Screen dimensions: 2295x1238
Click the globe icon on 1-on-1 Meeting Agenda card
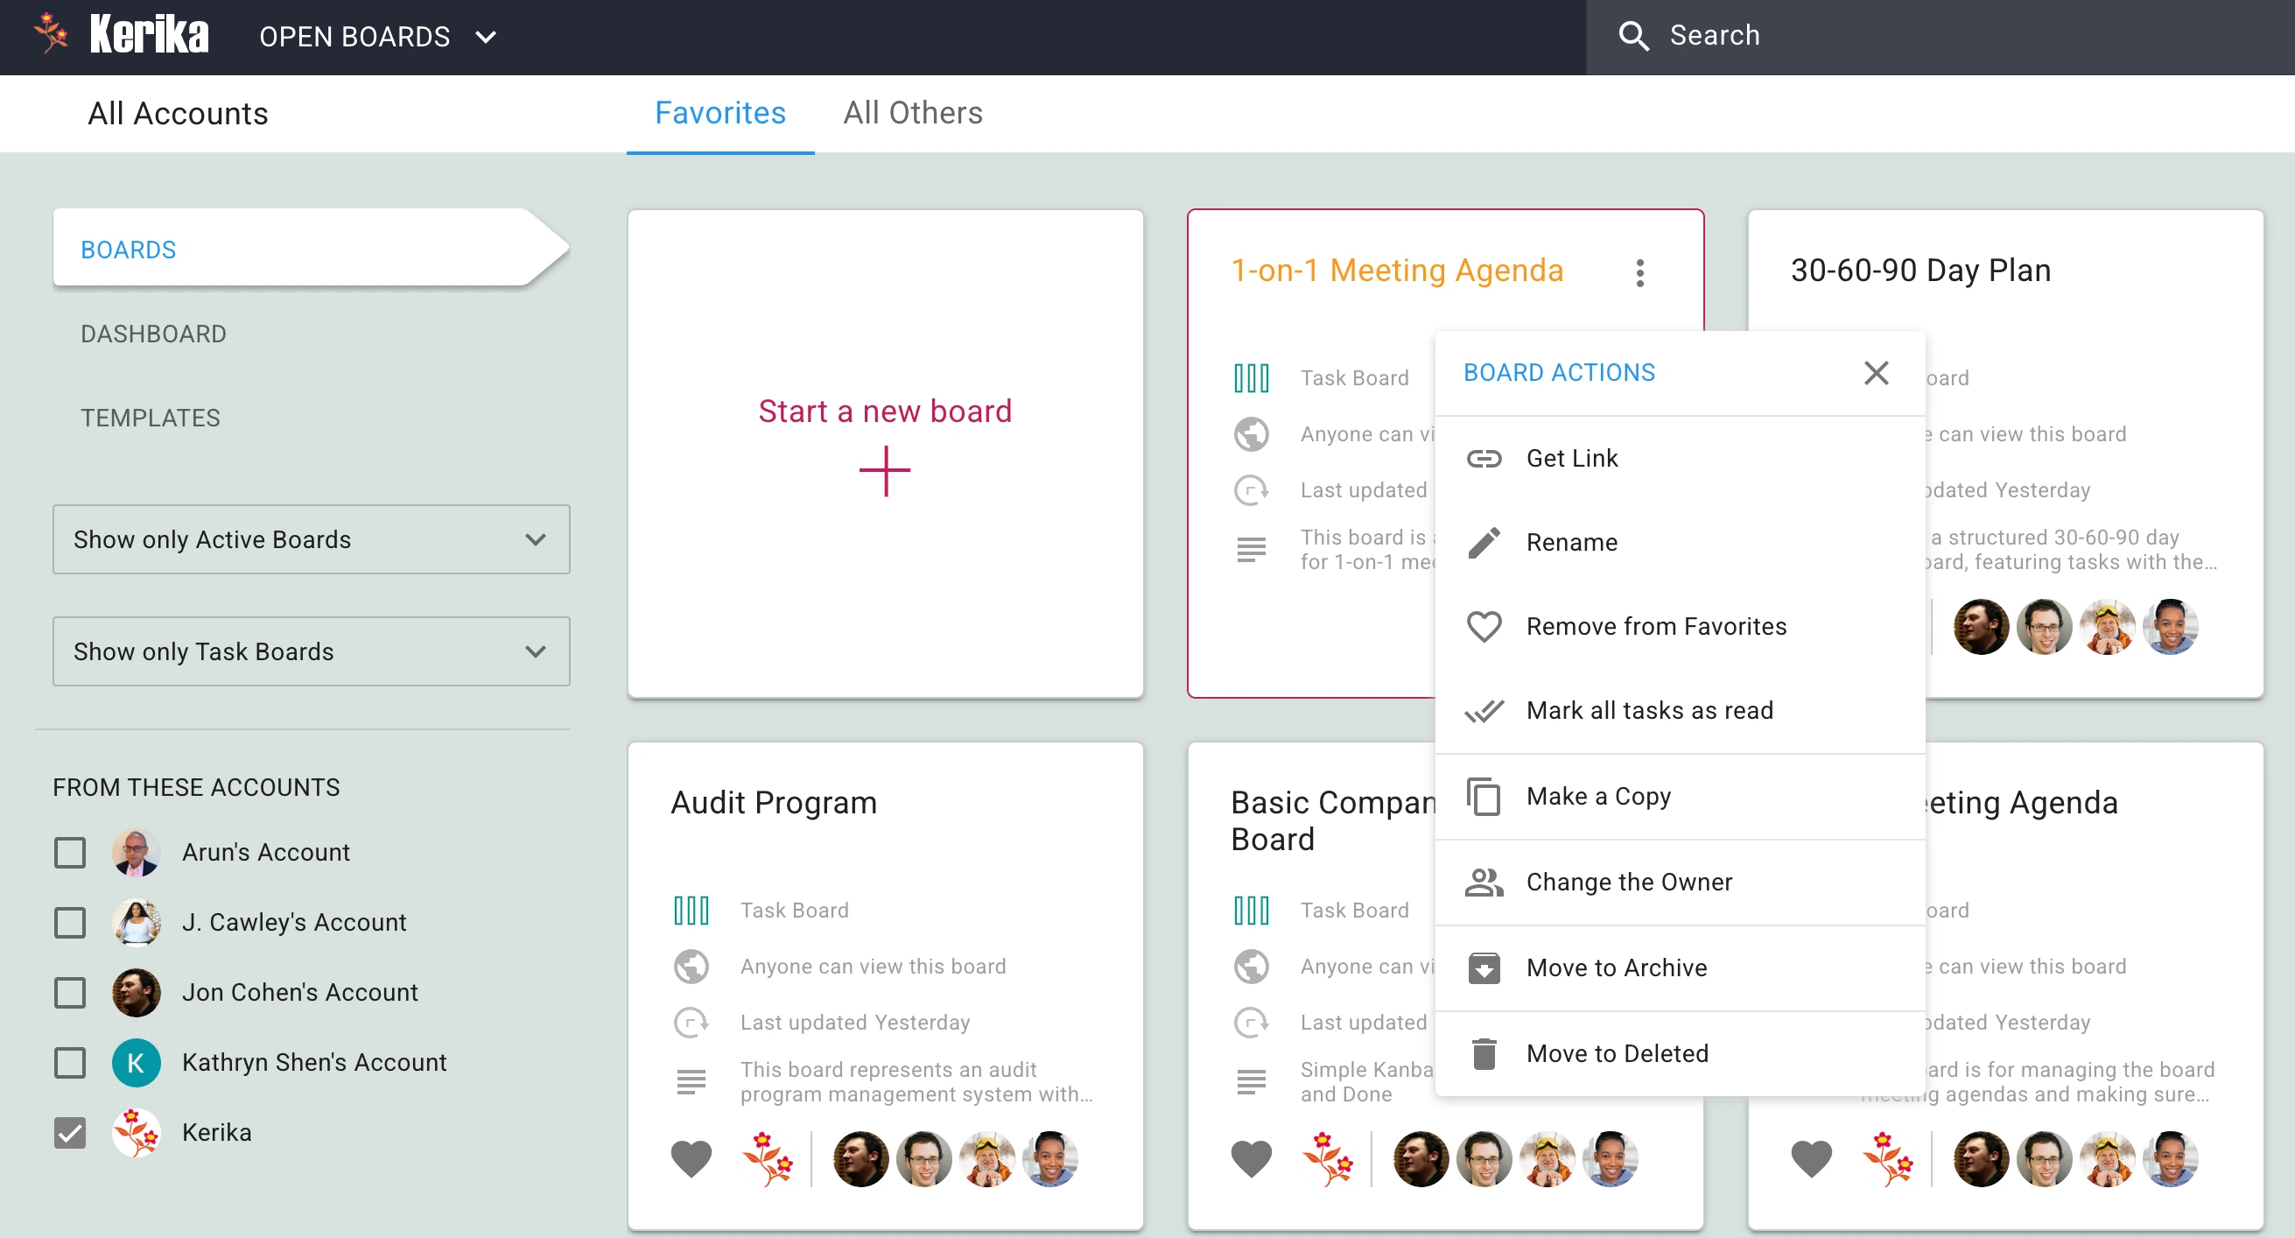[x=1251, y=434]
